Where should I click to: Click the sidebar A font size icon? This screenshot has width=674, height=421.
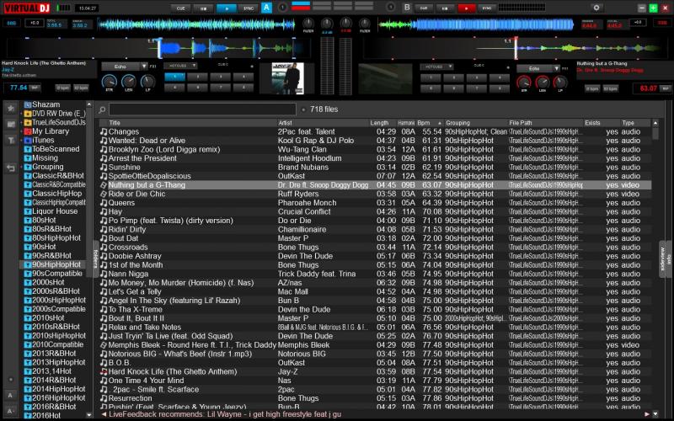(x=11, y=395)
